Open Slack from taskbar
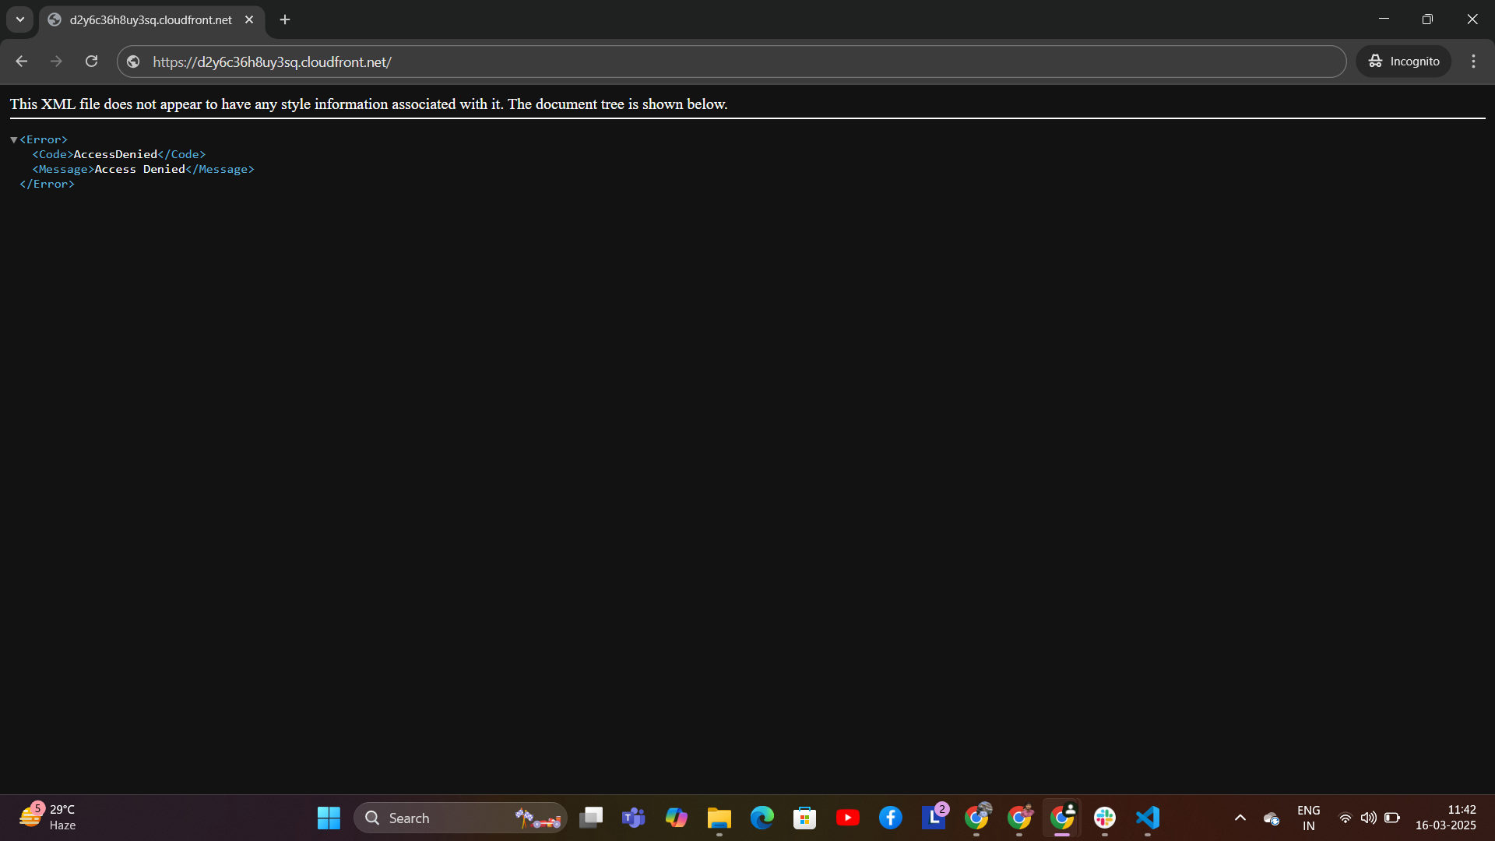1495x841 pixels. click(x=1105, y=818)
